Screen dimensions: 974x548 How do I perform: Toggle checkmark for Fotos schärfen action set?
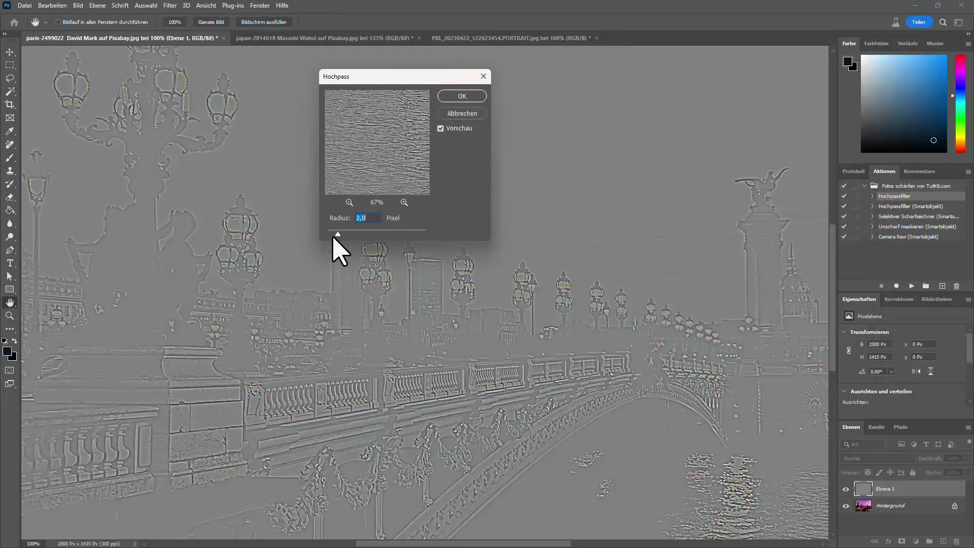point(844,186)
